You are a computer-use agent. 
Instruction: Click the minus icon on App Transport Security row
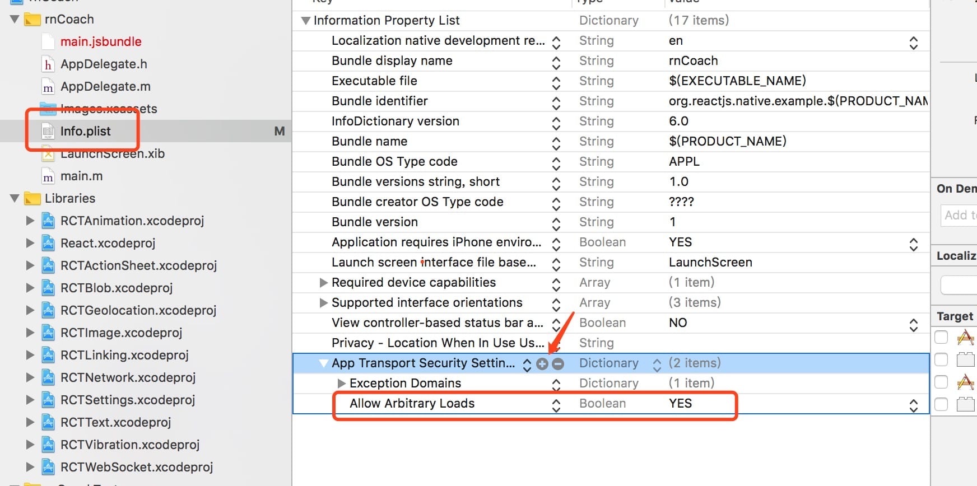558,364
